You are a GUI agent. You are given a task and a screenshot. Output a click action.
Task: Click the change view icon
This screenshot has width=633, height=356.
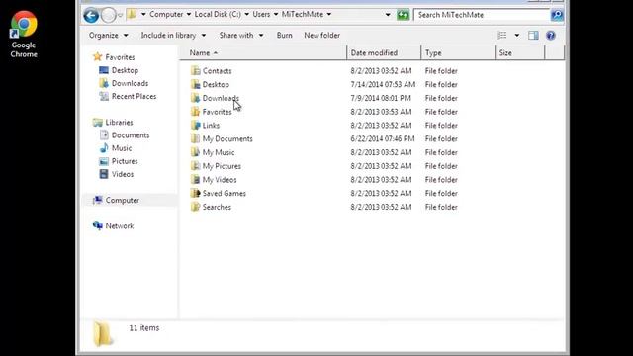(501, 36)
